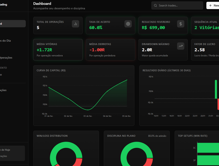This screenshot has height=166, width=219.
Task: Click the target icon in Taxa de Acerto card
Action: tap(128, 24)
